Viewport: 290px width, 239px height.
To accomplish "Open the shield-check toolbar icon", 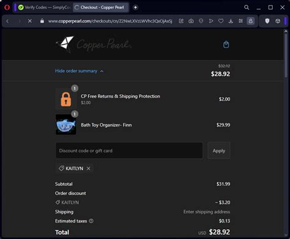I will click(x=201, y=21).
